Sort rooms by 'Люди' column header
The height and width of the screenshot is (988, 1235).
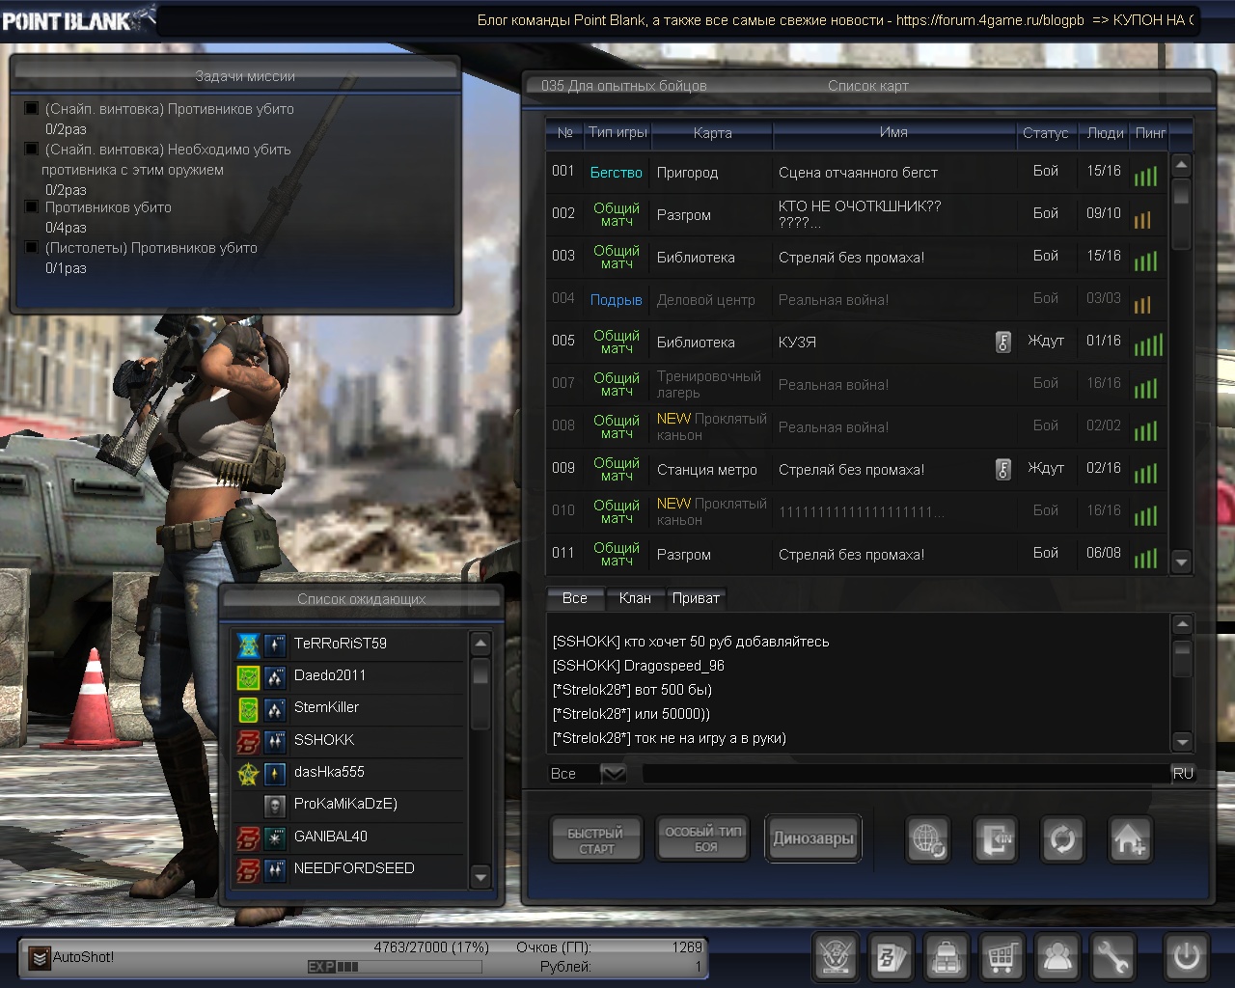tap(1105, 133)
